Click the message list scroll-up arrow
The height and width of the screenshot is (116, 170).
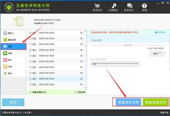pos(85,31)
